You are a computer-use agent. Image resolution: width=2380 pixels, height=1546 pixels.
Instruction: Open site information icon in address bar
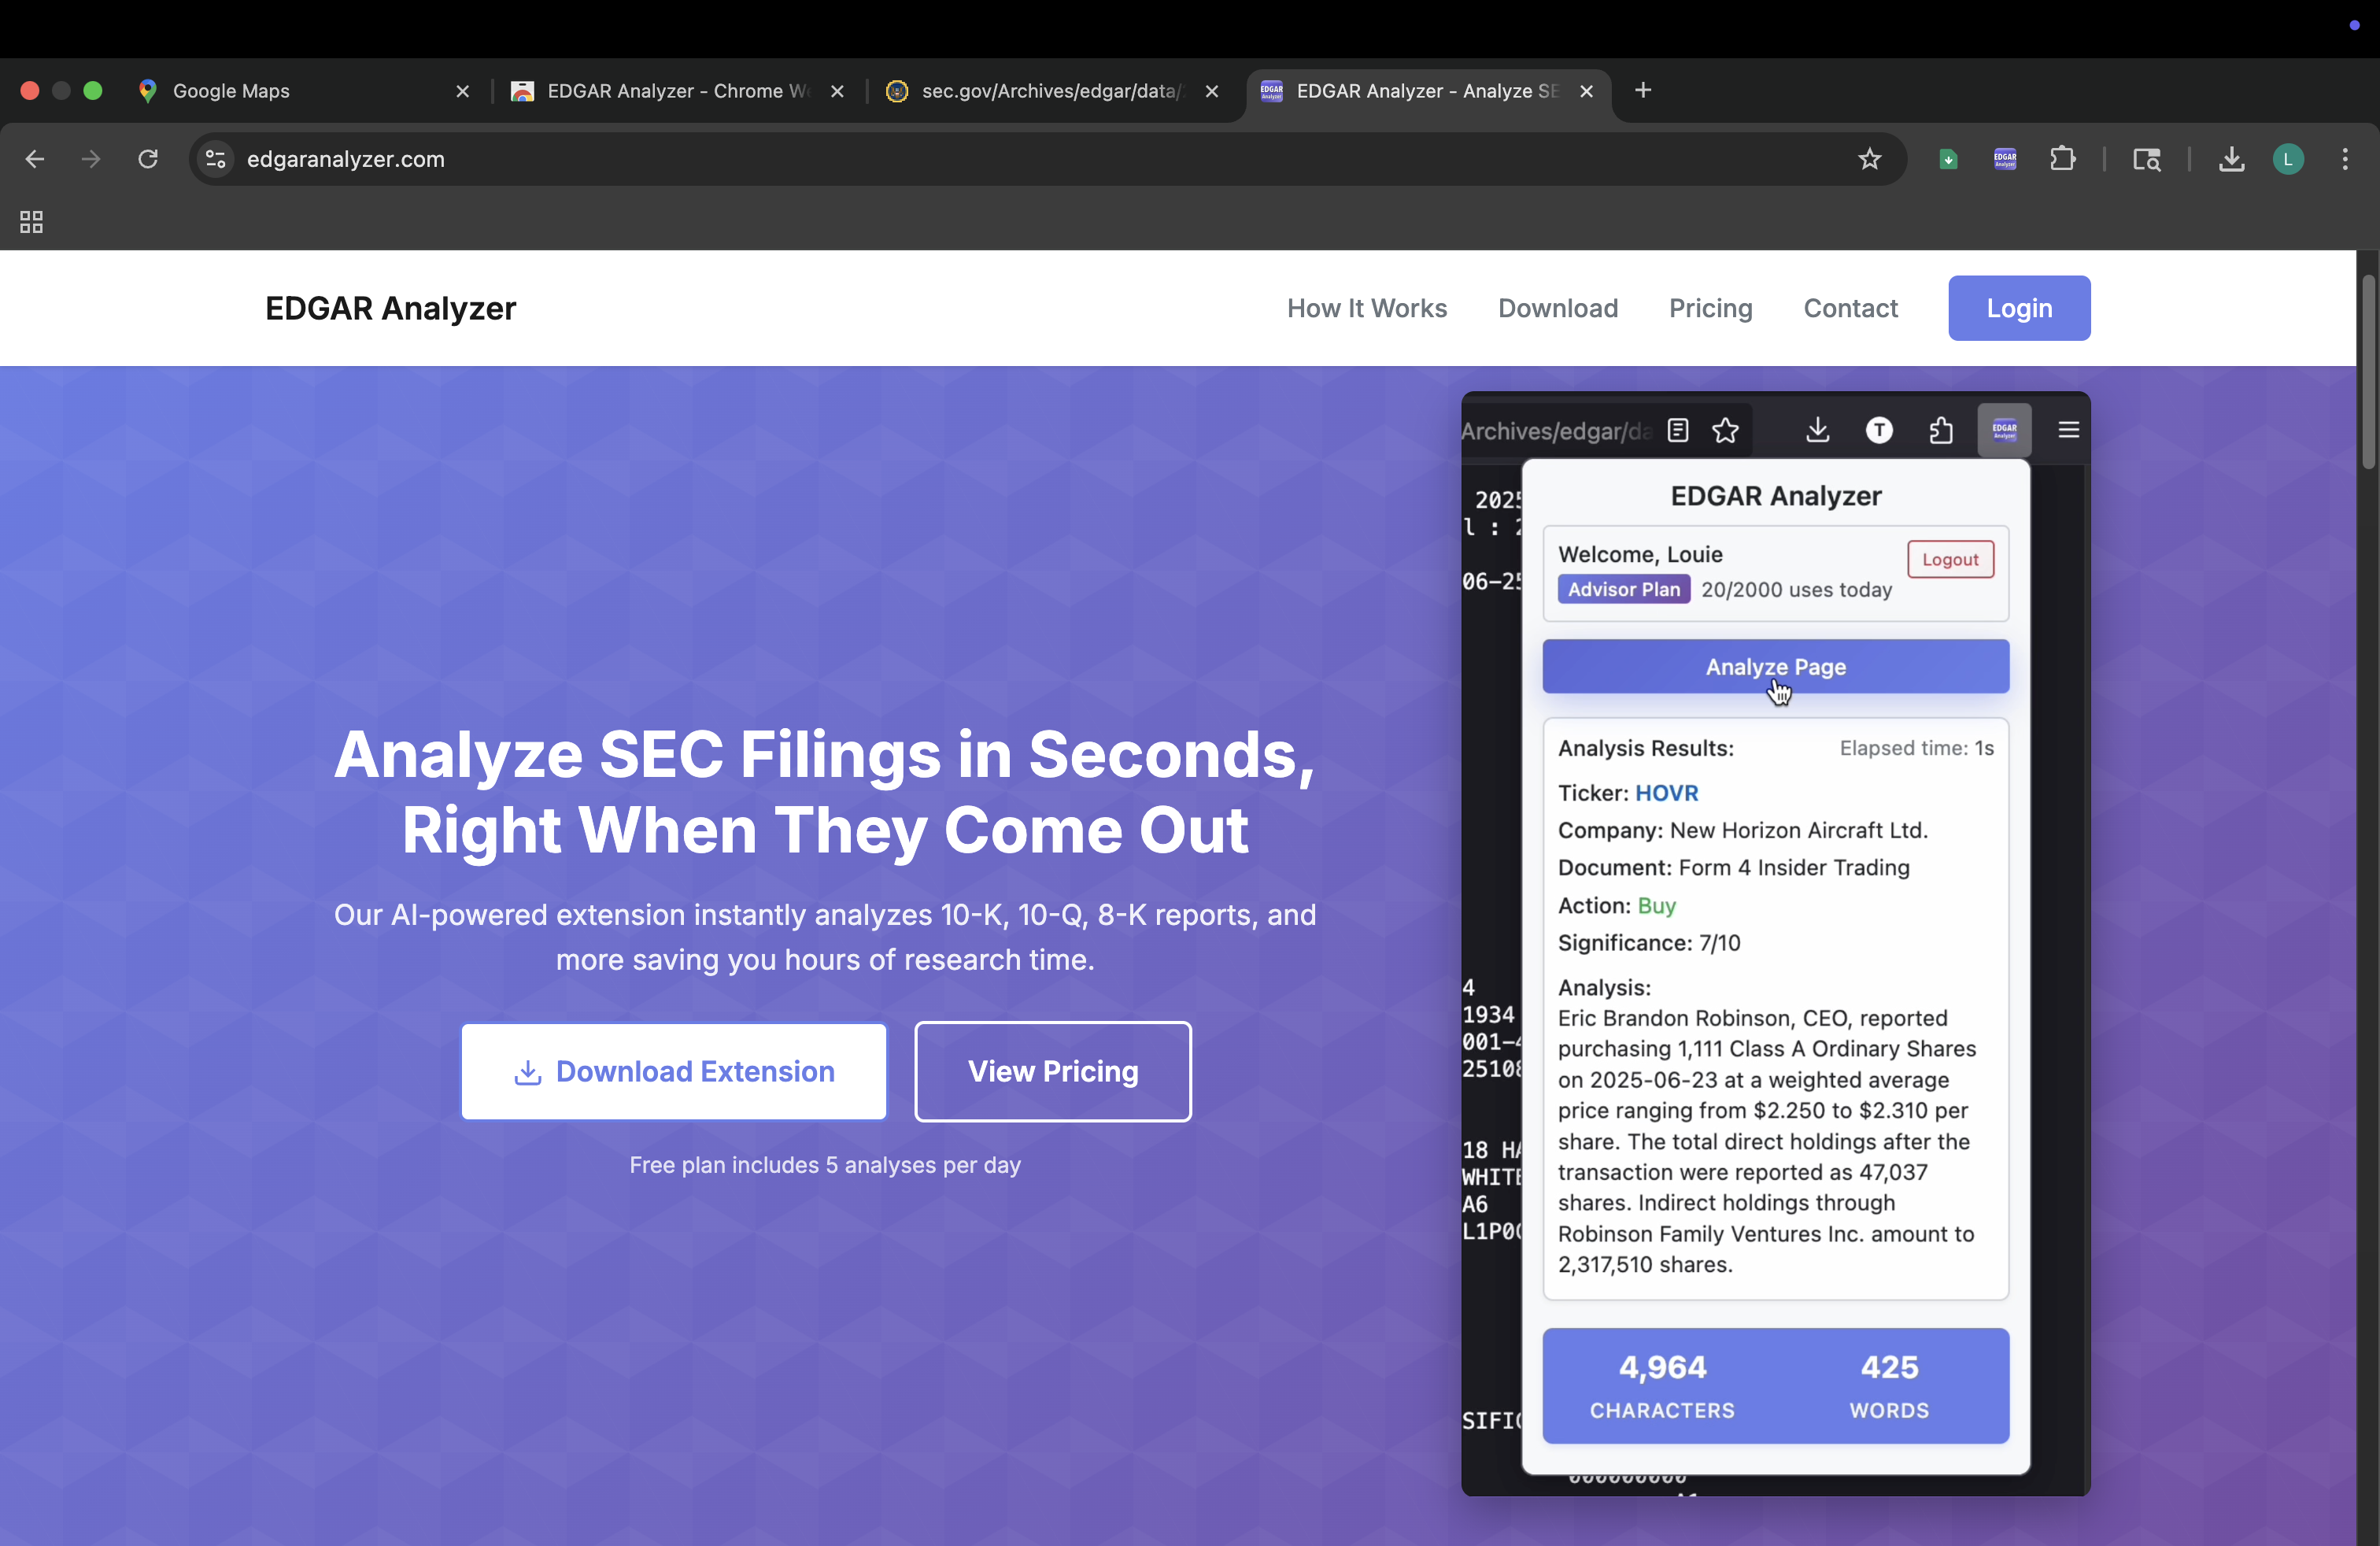pos(215,159)
